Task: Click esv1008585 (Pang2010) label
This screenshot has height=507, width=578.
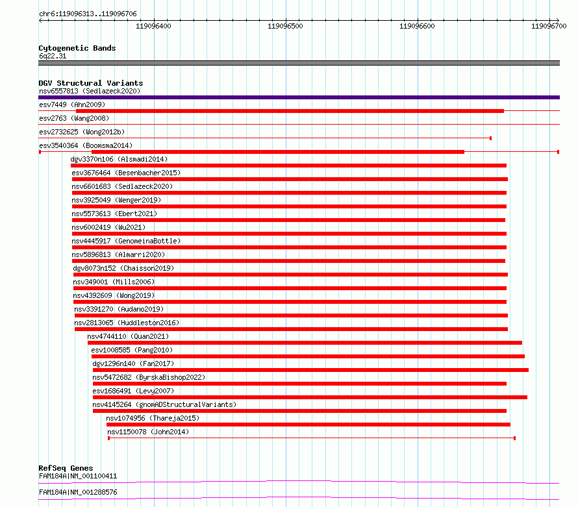Action: click(x=132, y=350)
